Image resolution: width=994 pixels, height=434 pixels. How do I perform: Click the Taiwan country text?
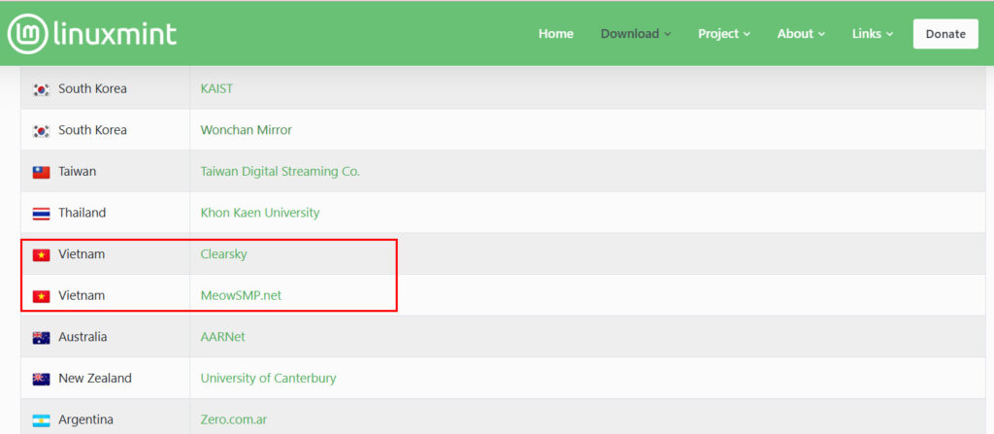pyautogui.click(x=78, y=171)
